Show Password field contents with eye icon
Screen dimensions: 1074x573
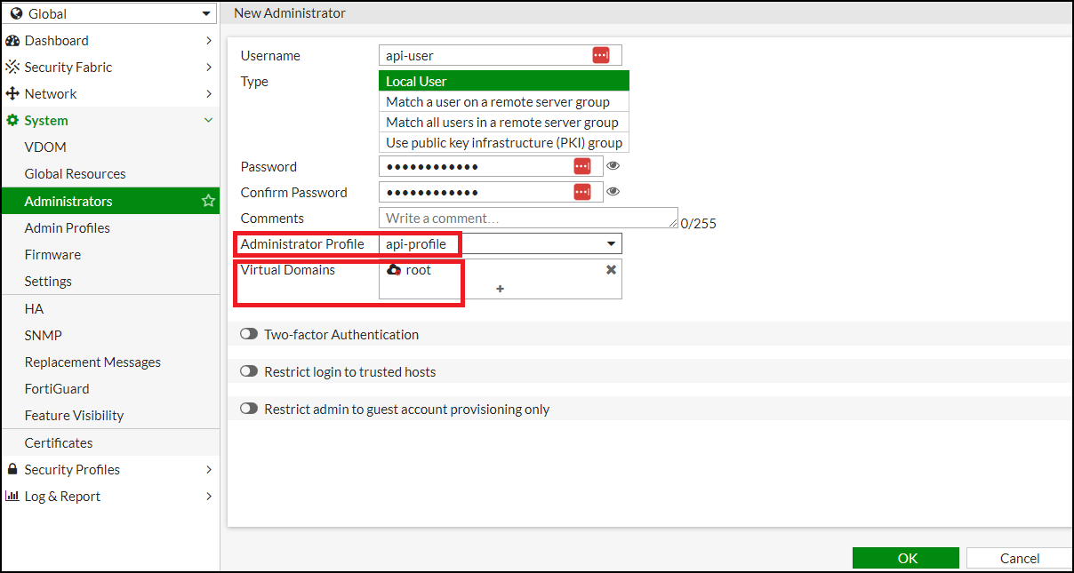(x=613, y=166)
